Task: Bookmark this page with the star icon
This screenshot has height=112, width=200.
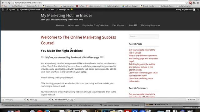Action: pyautogui.click(x=187, y=3)
